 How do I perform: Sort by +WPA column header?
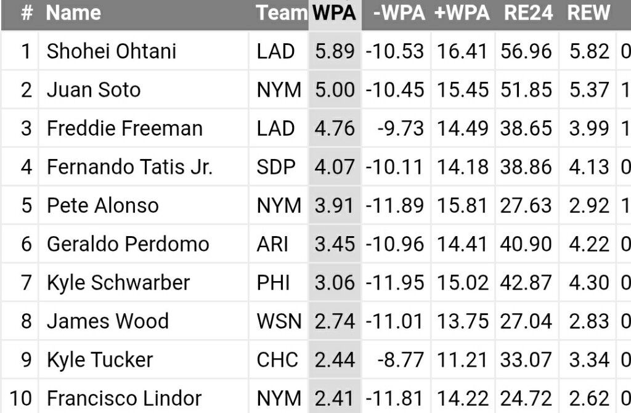(462, 13)
